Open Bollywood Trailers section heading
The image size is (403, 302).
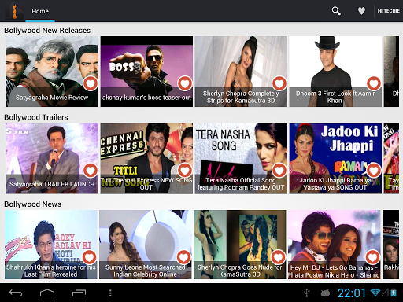point(36,117)
